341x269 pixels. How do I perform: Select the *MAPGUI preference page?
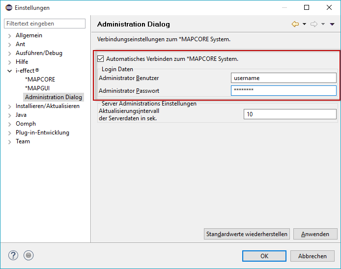(37, 88)
